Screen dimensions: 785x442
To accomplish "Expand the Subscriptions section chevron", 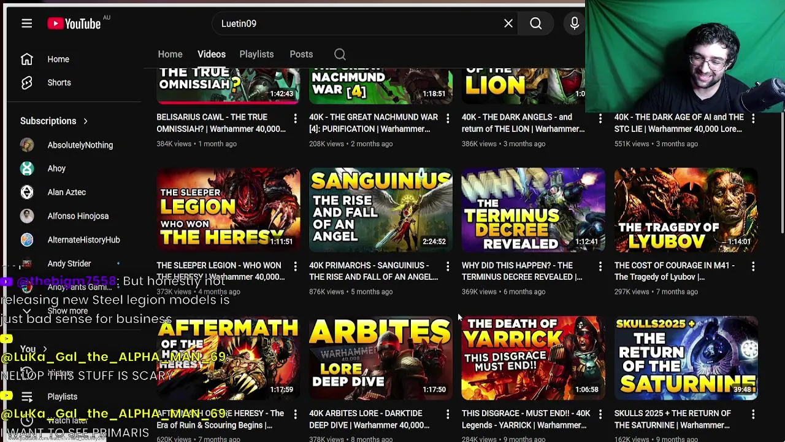I will click(x=85, y=121).
